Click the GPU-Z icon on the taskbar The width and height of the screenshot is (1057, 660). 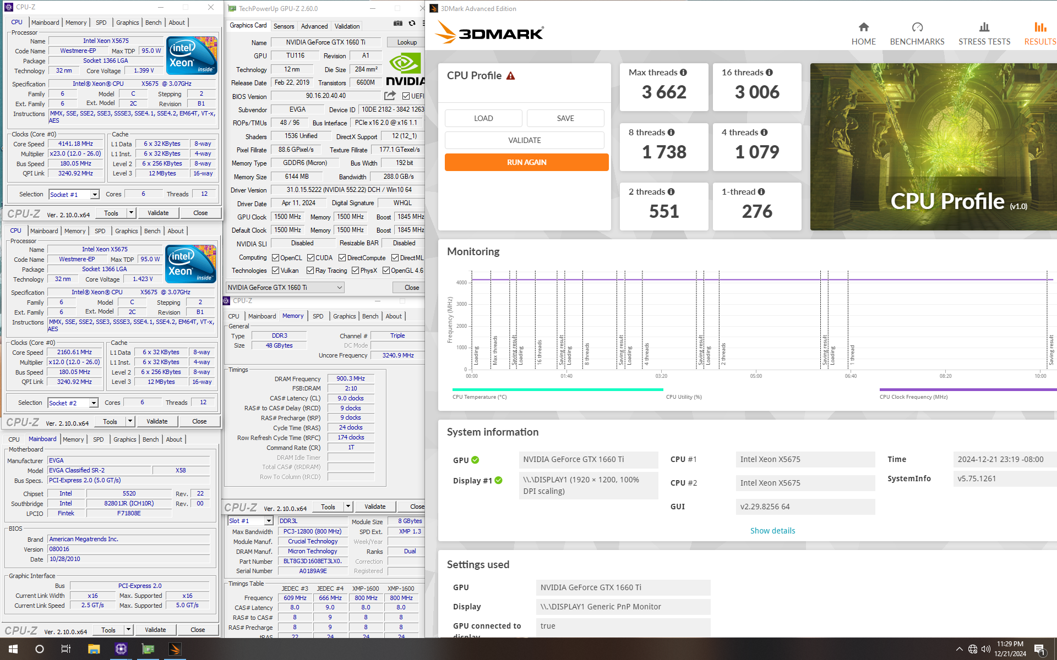[148, 649]
